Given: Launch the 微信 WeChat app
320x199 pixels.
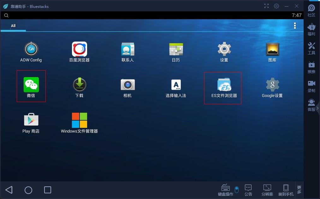Looking at the screenshot, I should pos(31,87).
